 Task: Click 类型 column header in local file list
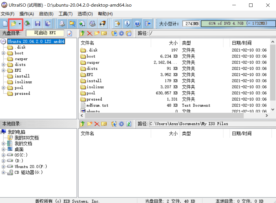(202, 134)
